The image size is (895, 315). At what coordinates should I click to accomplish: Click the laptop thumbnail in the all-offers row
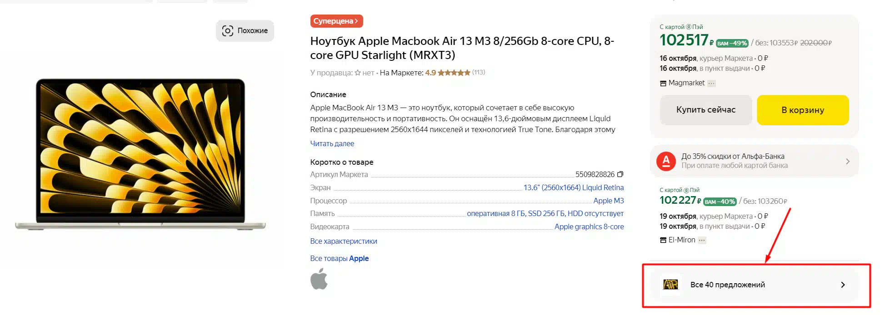click(x=670, y=285)
